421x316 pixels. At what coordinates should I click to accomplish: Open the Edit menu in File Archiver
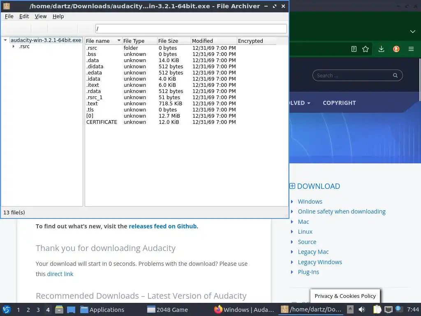point(24,16)
